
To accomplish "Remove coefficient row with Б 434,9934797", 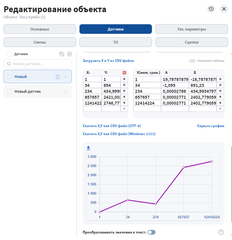I will coord(220,91).
